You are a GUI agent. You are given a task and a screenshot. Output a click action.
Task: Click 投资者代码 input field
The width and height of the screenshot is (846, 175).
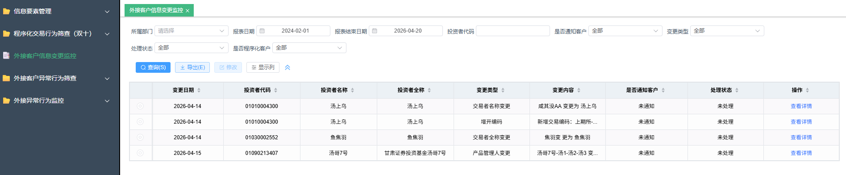coord(513,31)
